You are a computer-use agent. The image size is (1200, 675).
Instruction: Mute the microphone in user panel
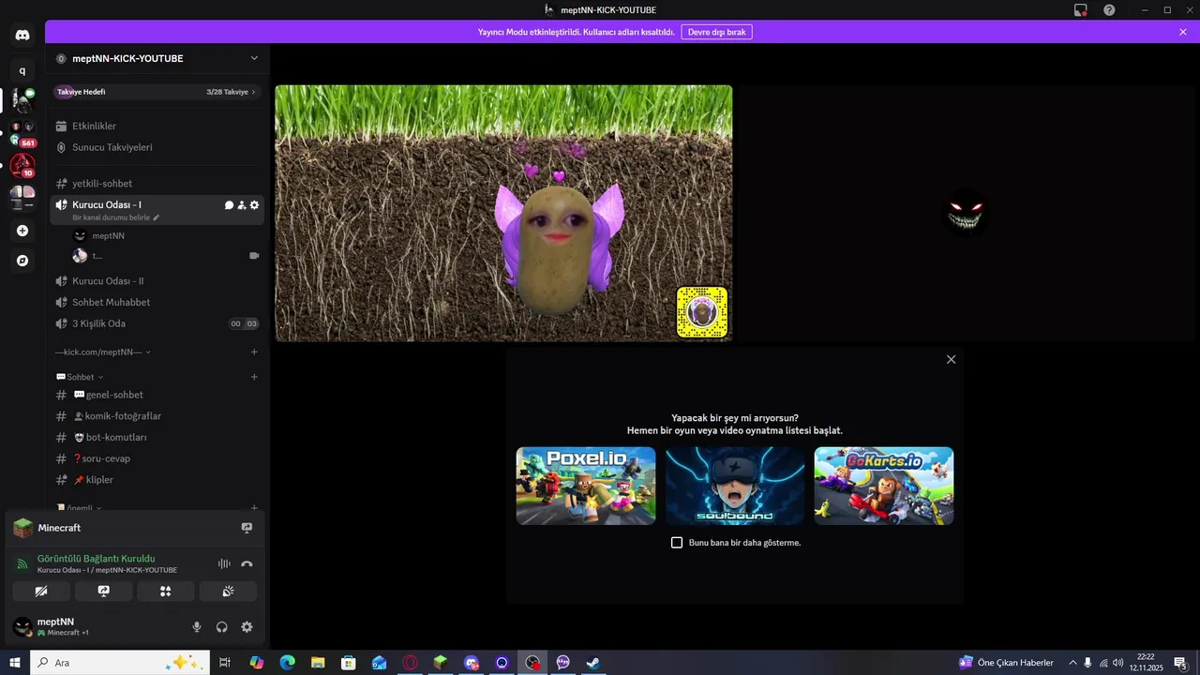197,627
